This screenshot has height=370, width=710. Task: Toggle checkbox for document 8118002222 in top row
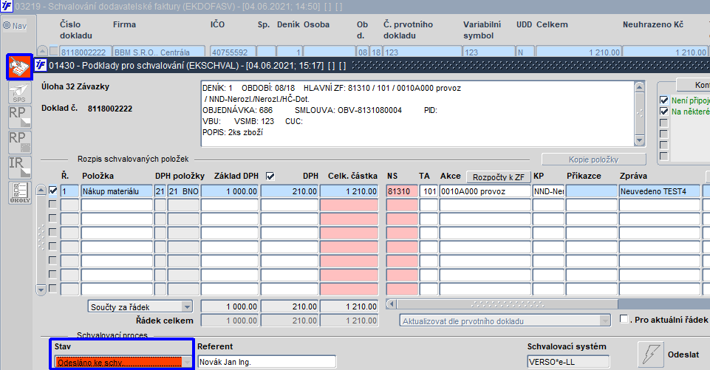pos(54,52)
